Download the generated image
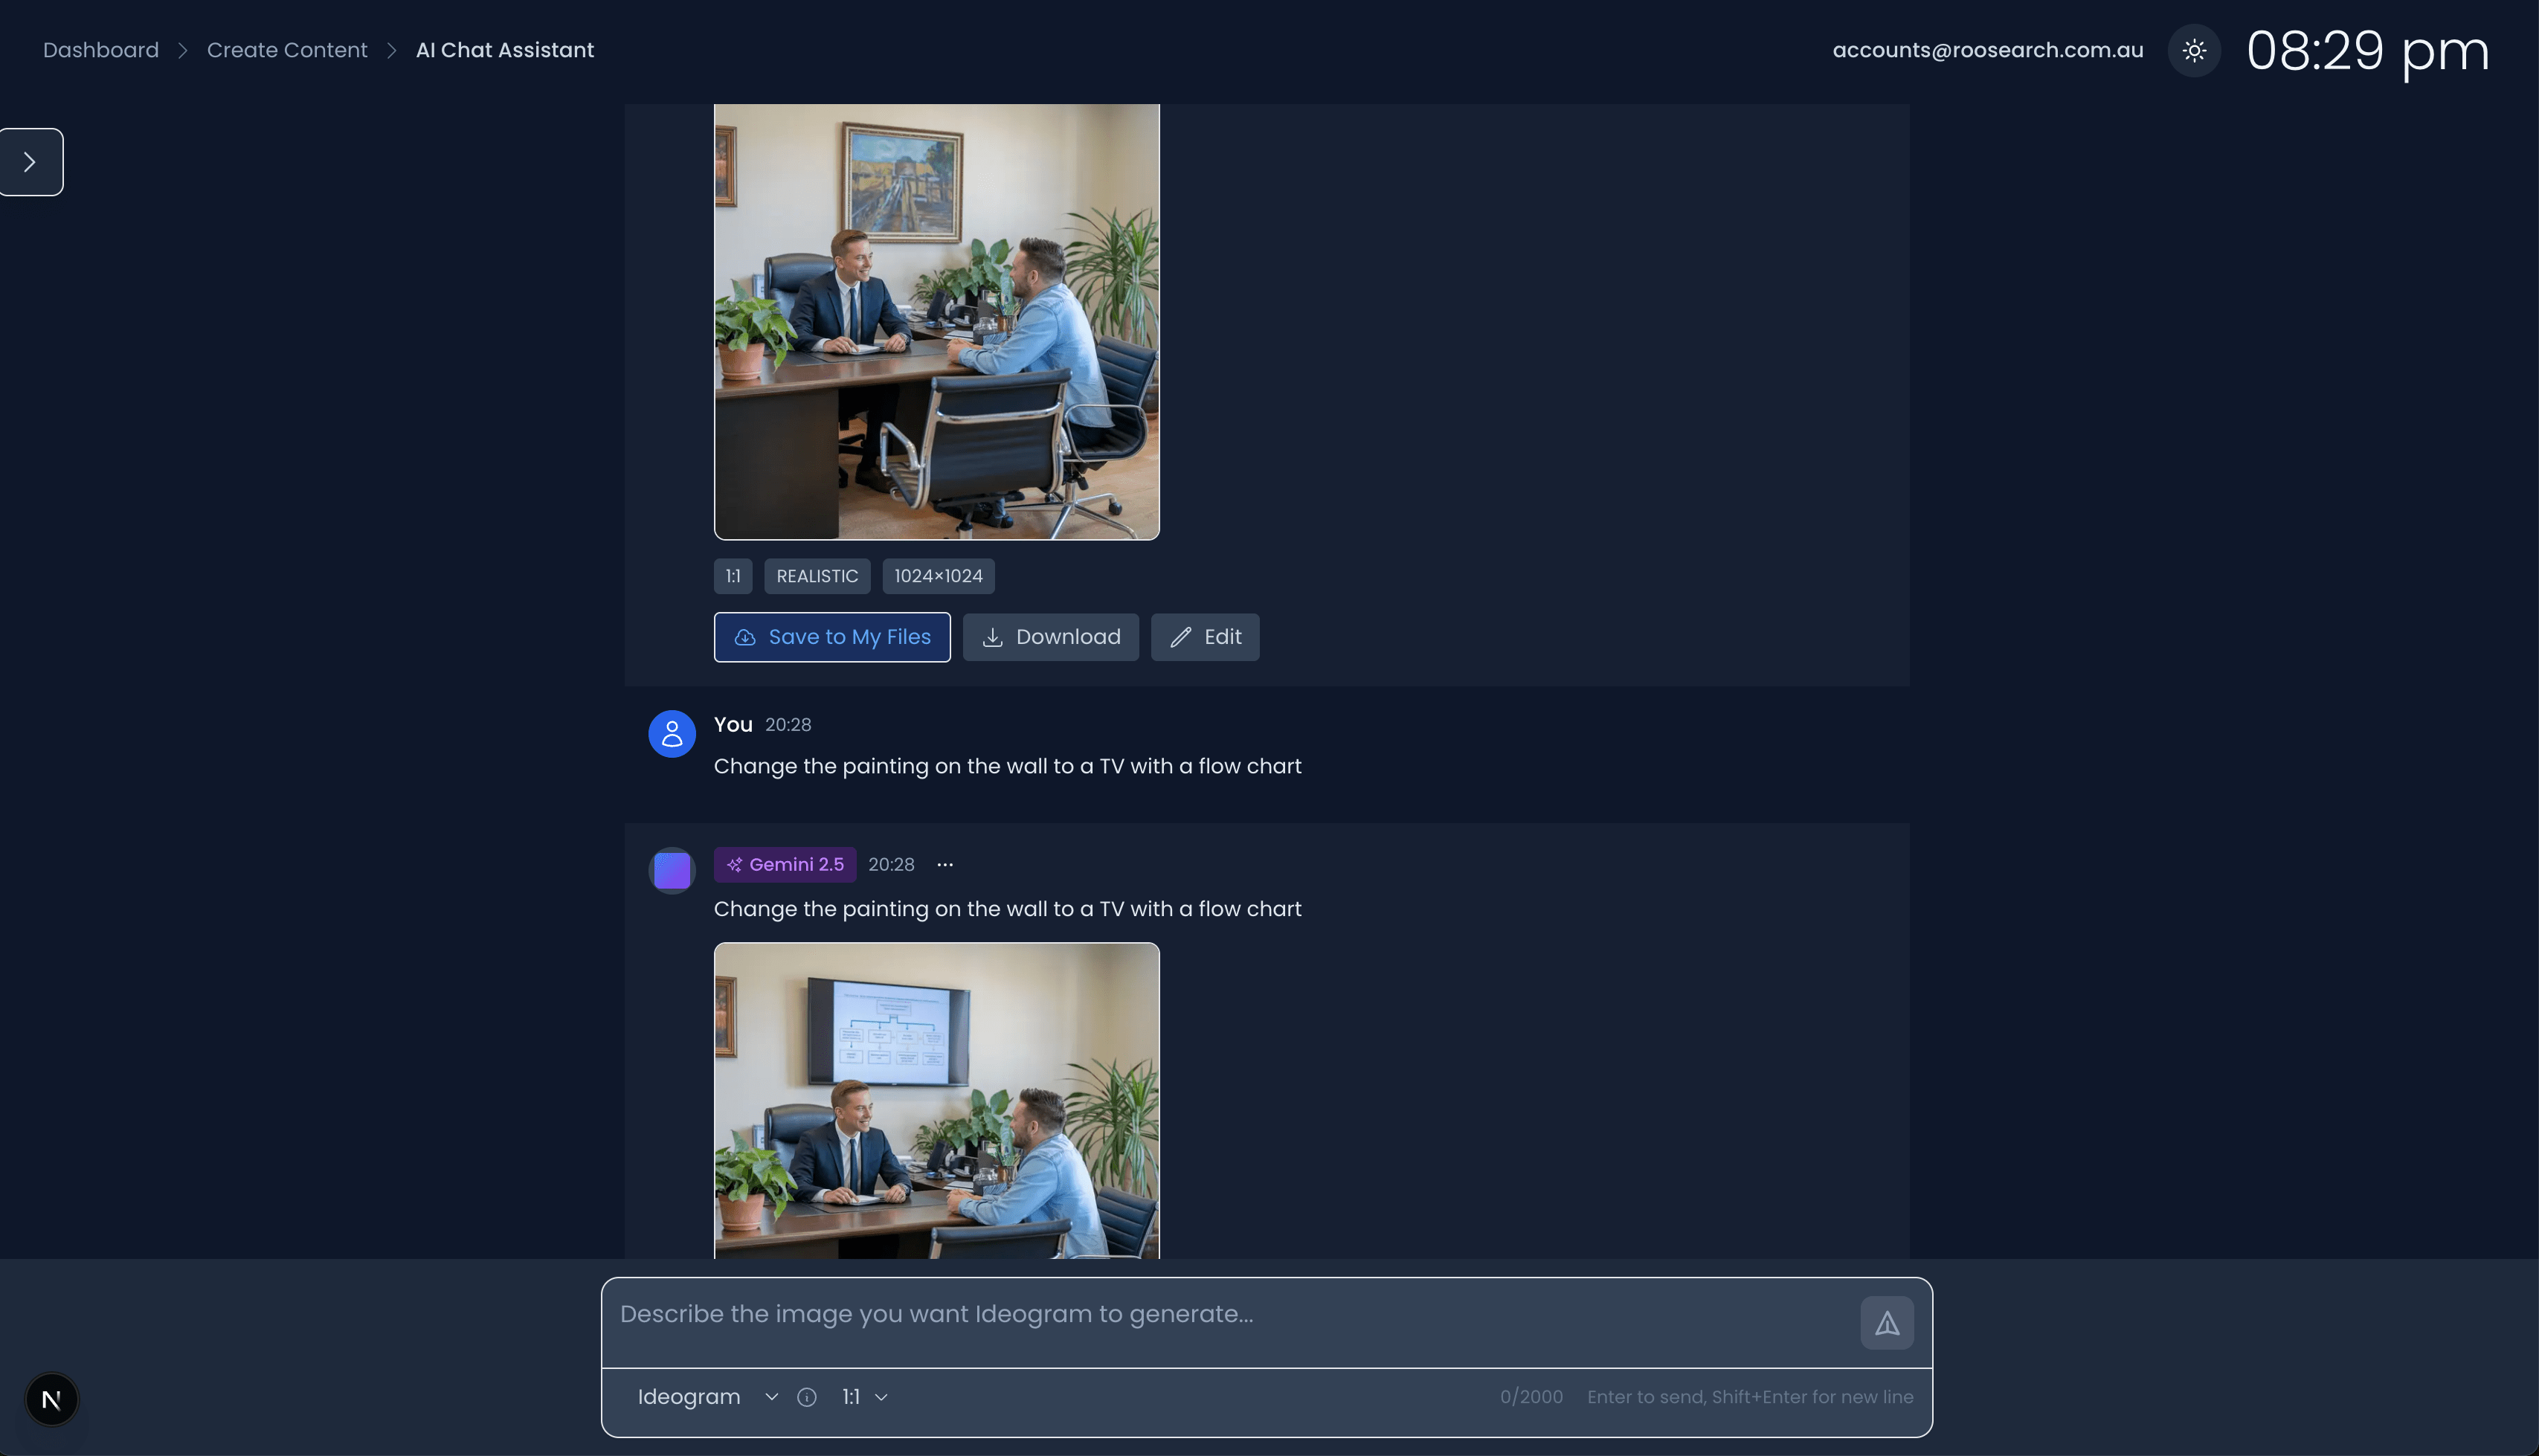2539x1456 pixels. pyautogui.click(x=1050, y=637)
